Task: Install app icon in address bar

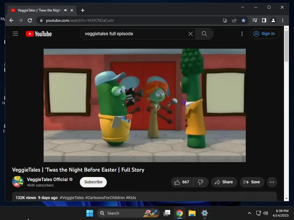Action: coord(225,20)
